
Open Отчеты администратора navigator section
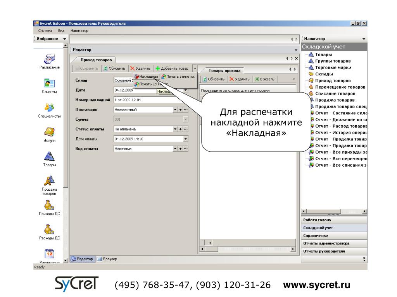[334, 244]
